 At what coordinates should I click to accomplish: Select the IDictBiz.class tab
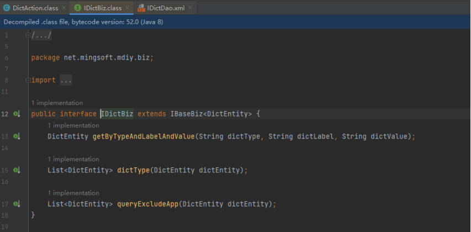(103, 8)
